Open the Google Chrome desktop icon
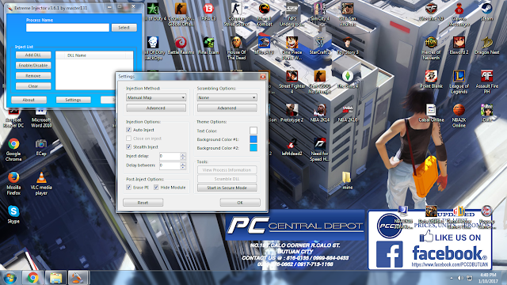507x285 pixels. click(13, 150)
